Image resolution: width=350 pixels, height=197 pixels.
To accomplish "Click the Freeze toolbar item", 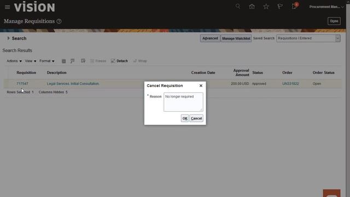I will tap(98, 61).
